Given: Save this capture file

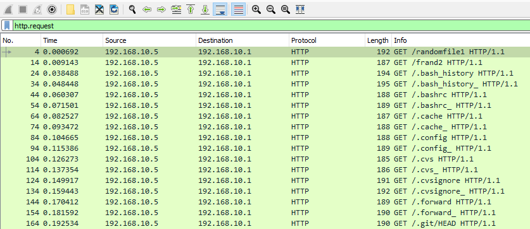Looking at the screenshot, I should tap(85, 9).
